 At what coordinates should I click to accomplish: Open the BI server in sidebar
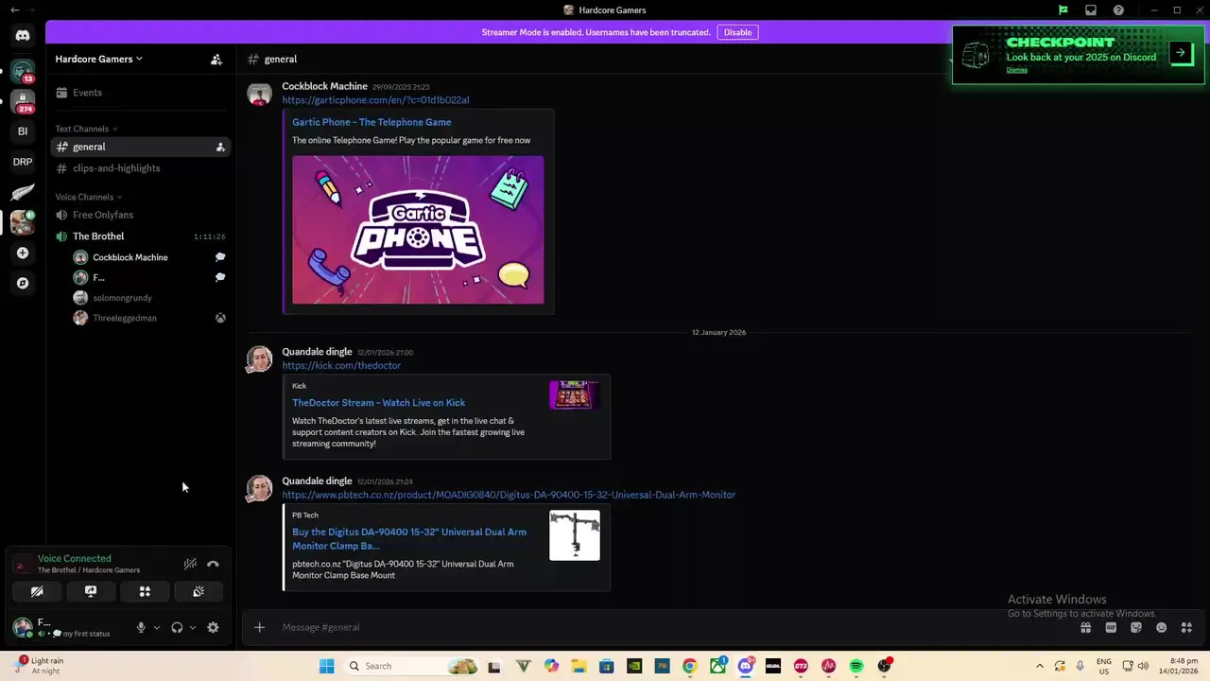pyautogui.click(x=23, y=131)
